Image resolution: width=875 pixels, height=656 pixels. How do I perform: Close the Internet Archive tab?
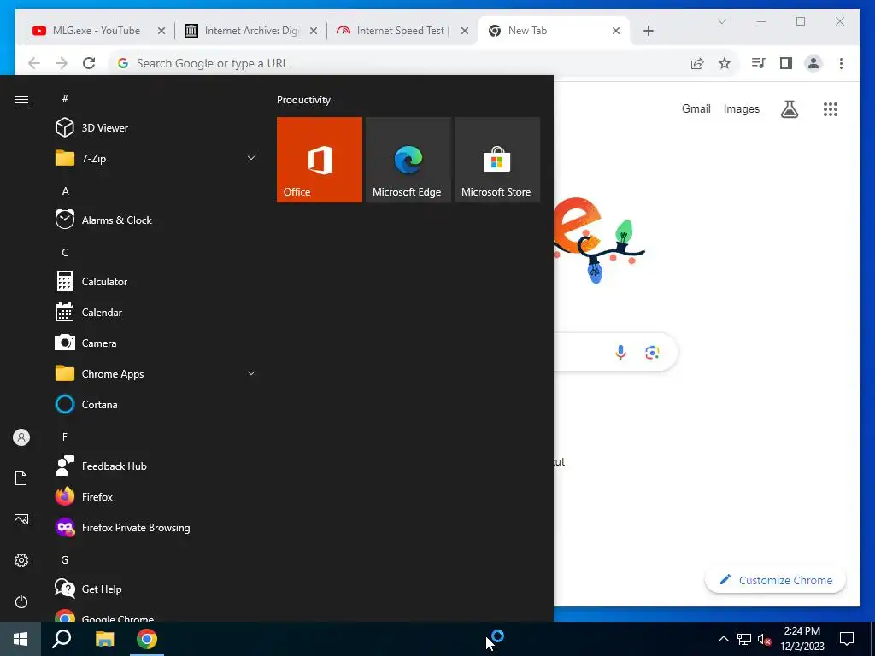tap(314, 31)
